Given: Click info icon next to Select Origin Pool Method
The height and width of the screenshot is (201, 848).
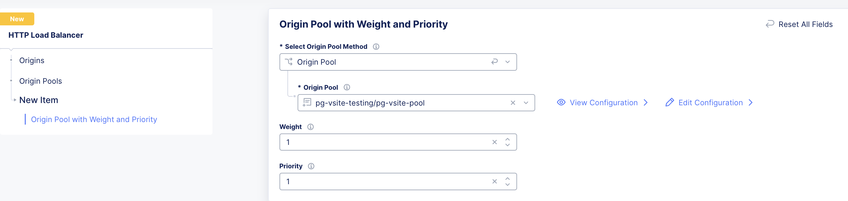Looking at the screenshot, I should (x=376, y=47).
